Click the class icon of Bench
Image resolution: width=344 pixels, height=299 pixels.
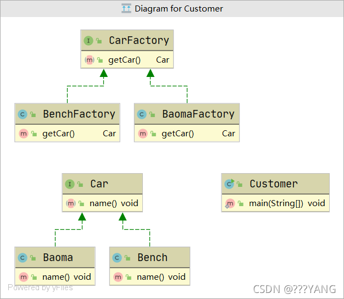117,258
